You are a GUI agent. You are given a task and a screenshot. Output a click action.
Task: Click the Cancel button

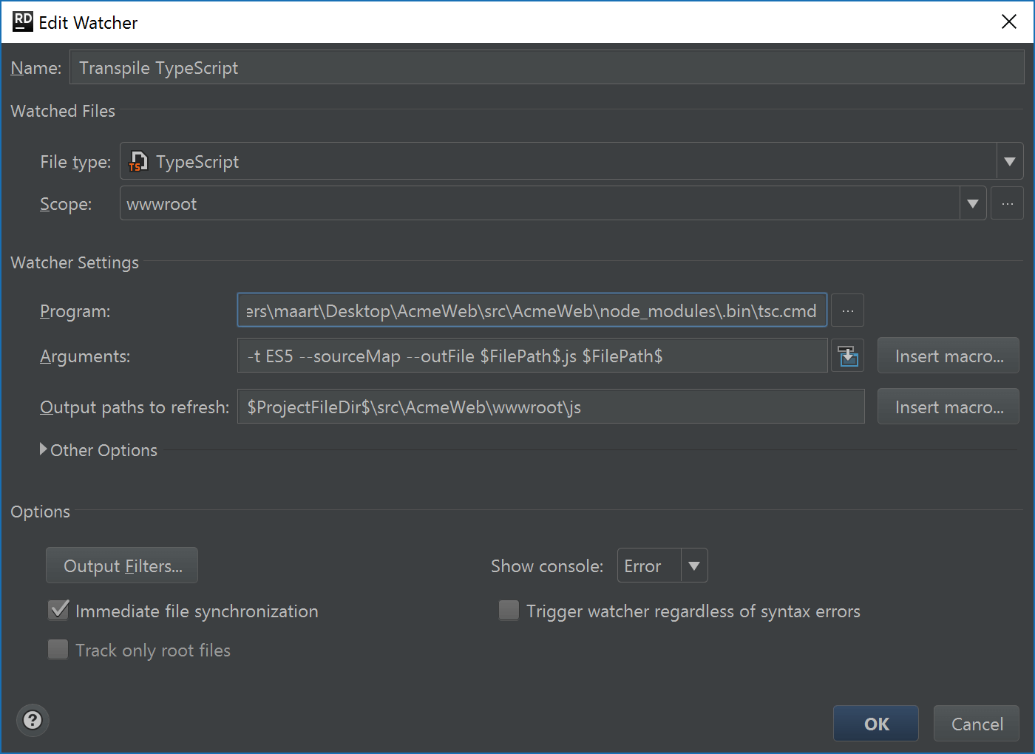point(977,724)
